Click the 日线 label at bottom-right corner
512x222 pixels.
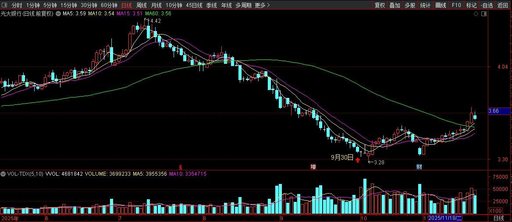click(498, 218)
